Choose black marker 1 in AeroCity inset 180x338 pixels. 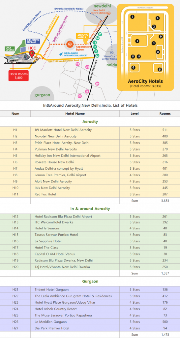tap(137, 41)
